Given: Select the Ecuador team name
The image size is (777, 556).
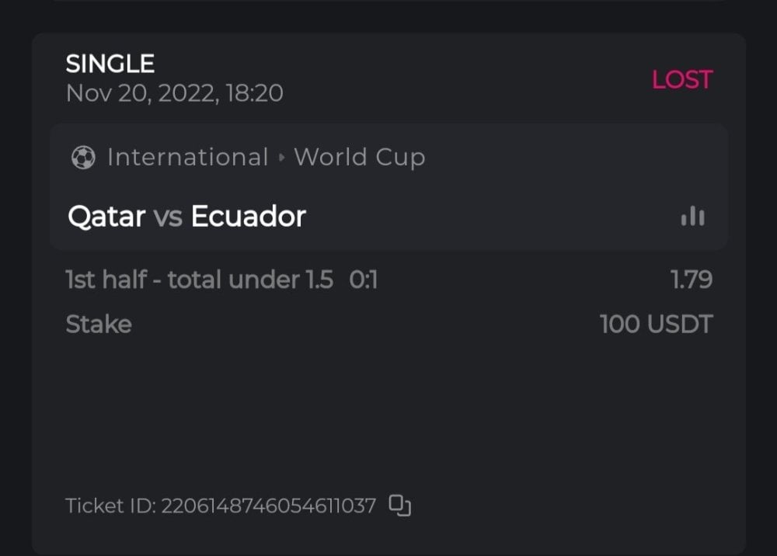Looking at the screenshot, I should click(249, 217).
